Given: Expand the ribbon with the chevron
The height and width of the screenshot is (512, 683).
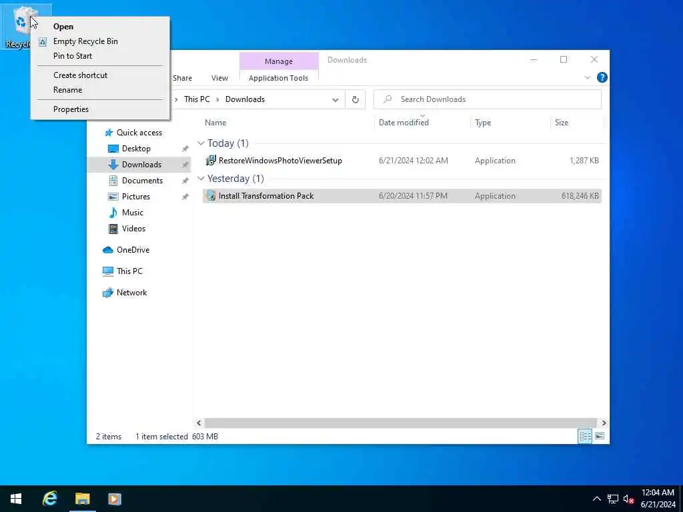Looking at the screenshot, I should point(587,78).
